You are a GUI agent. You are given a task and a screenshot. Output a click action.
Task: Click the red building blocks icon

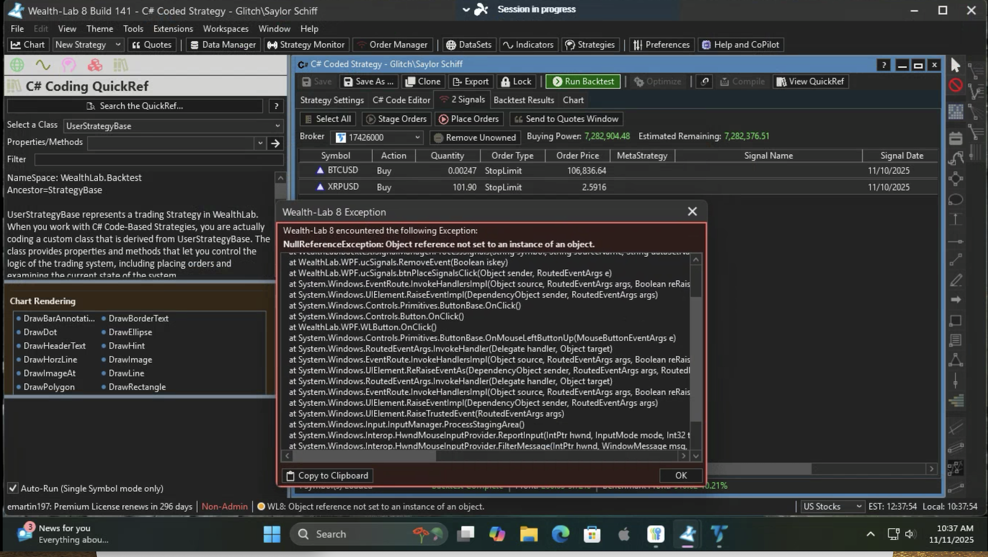(x=95, y=65)
